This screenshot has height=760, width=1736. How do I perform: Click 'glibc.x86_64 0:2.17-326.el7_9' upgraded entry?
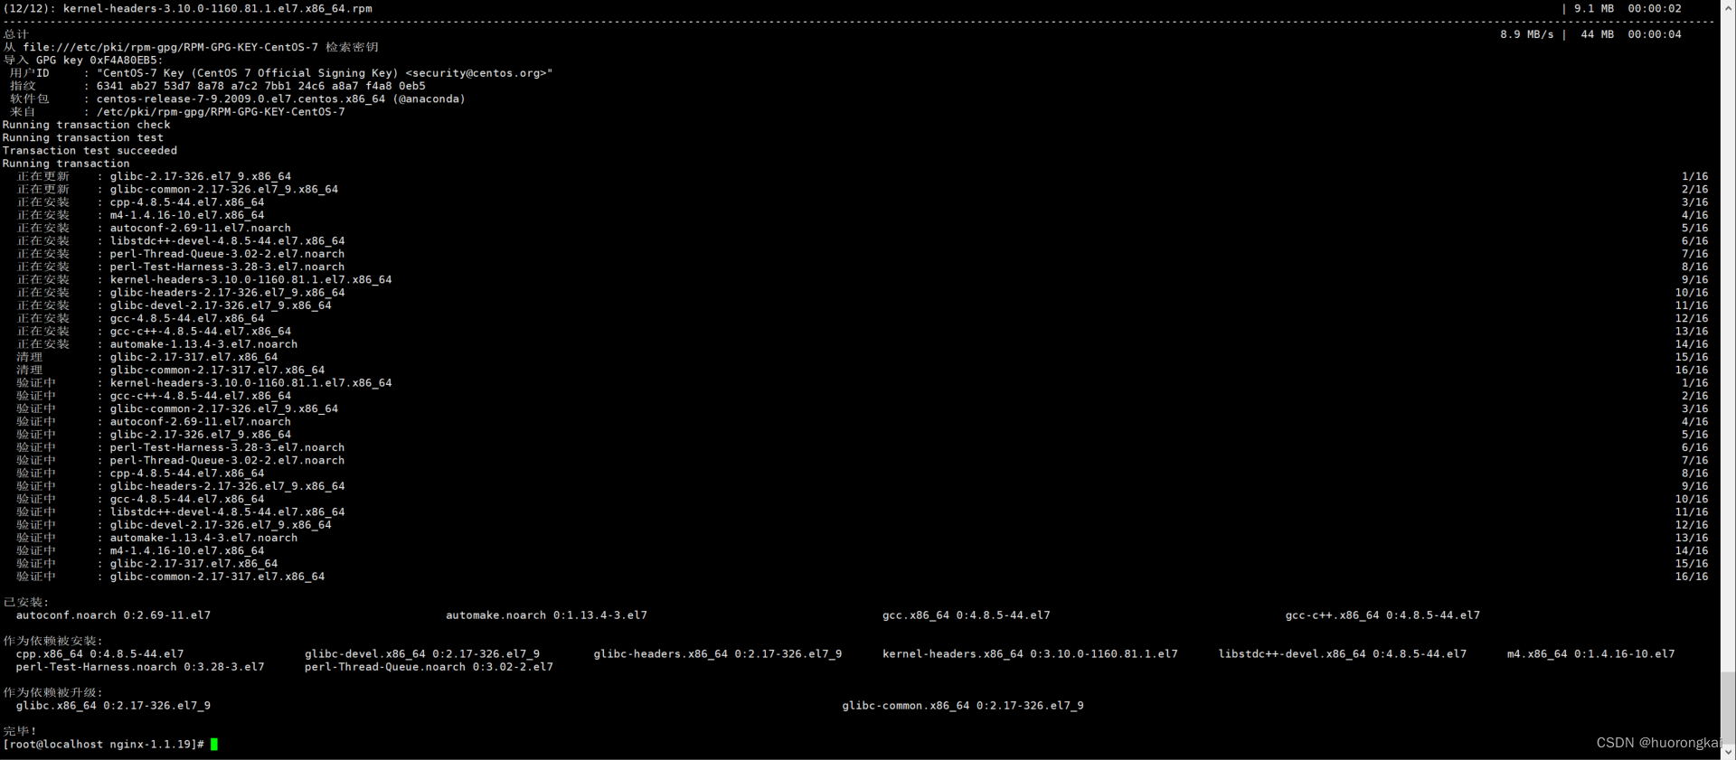pyautogui.click(x=113, y=706)
